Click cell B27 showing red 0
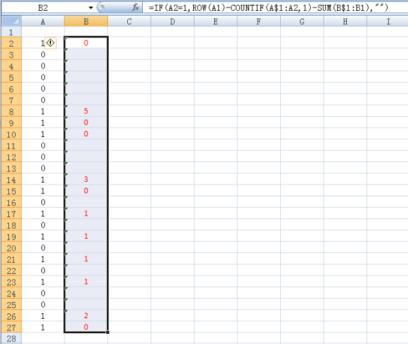Viewport: 408px width, 344px height. click(x=86, y=327)
